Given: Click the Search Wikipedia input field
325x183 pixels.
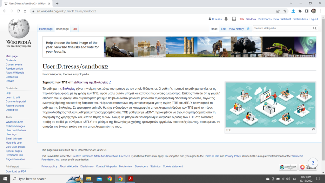Looking at the screenshot, I should [282, 28].
